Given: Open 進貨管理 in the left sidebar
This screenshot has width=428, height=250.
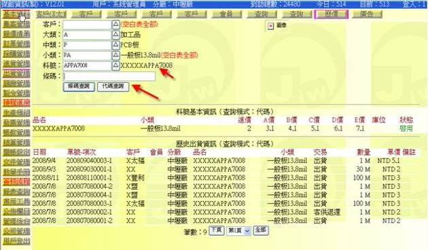Looking at the screenshot, I should tap(16, 64).
